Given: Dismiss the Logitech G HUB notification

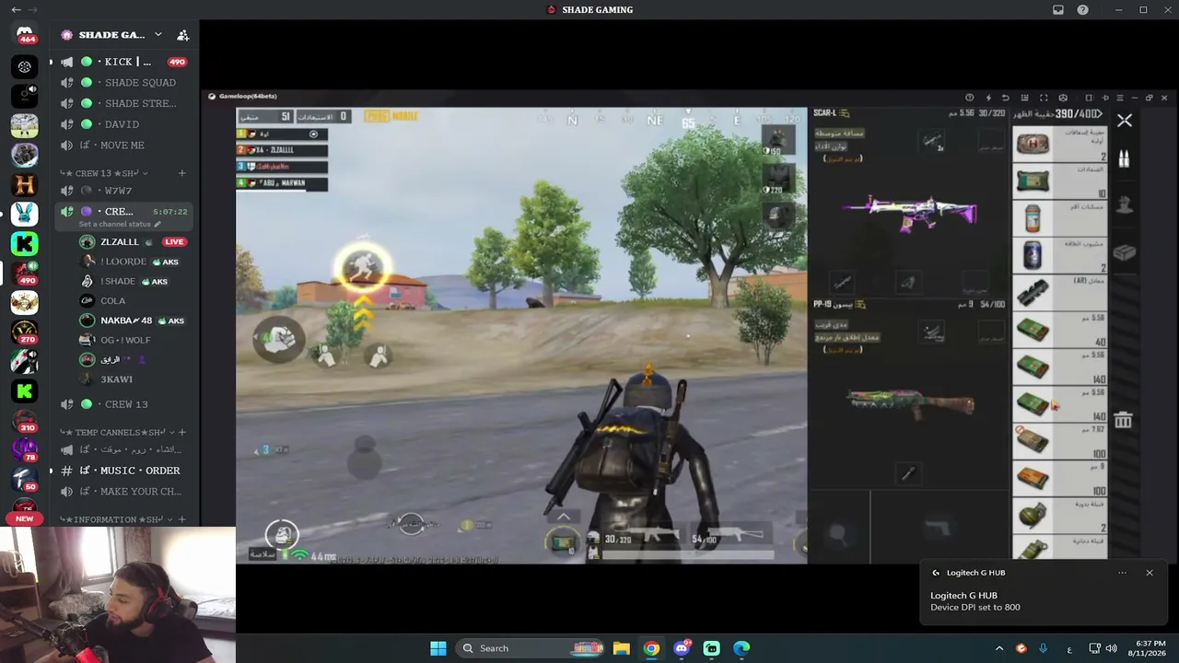Looking at the screenshot, I should pos(1150,573).
